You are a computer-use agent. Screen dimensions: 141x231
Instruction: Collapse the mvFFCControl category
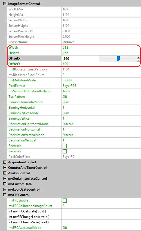click(5, 195)
